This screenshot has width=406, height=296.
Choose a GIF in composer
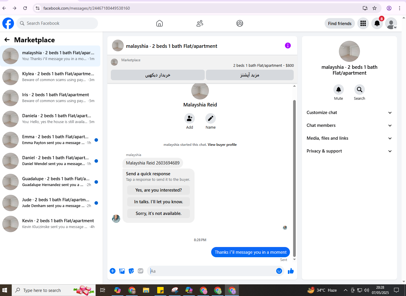(x=141, y=271)
